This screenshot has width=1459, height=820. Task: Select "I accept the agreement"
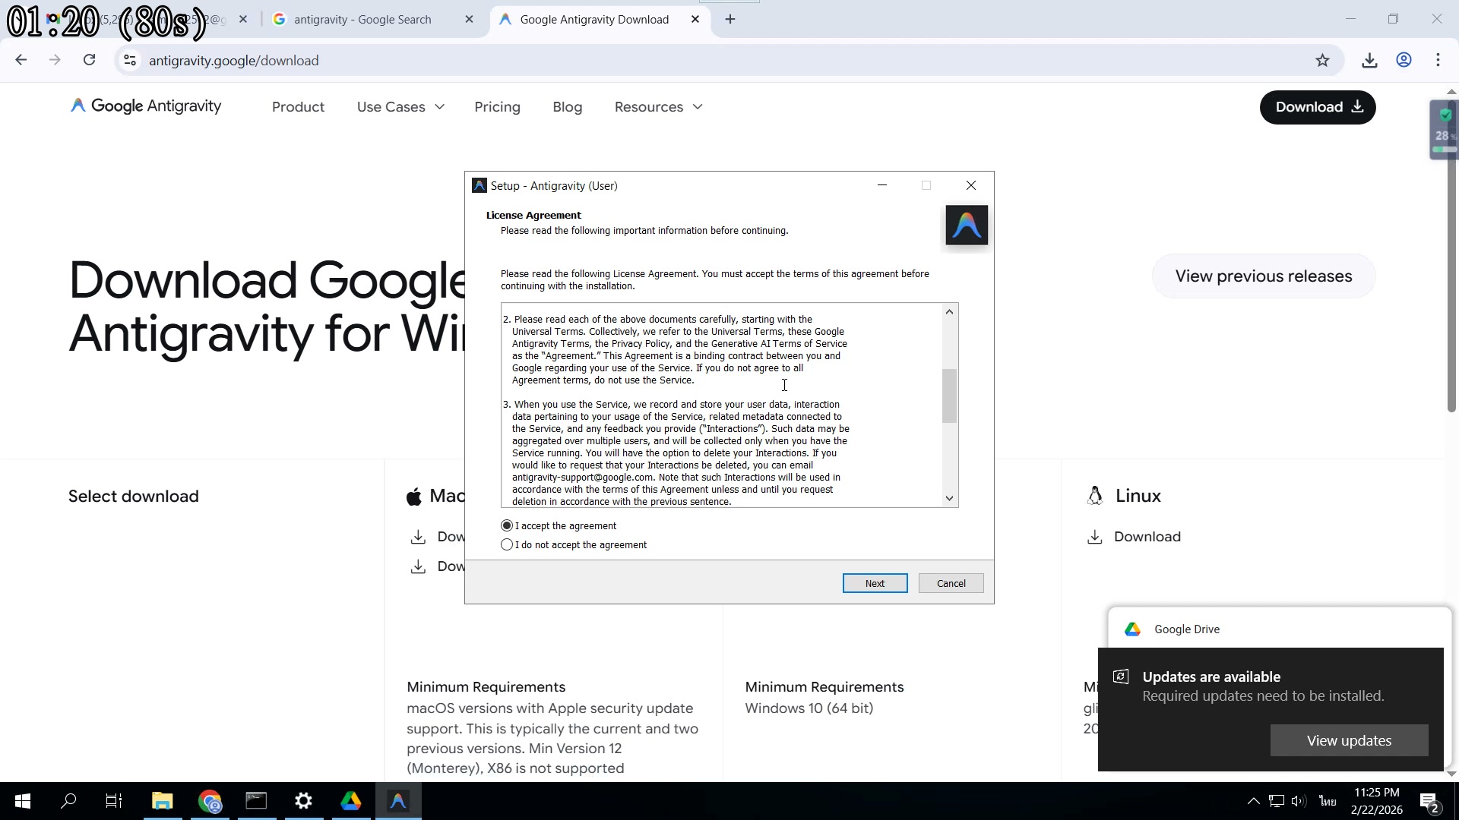[506, 525]
